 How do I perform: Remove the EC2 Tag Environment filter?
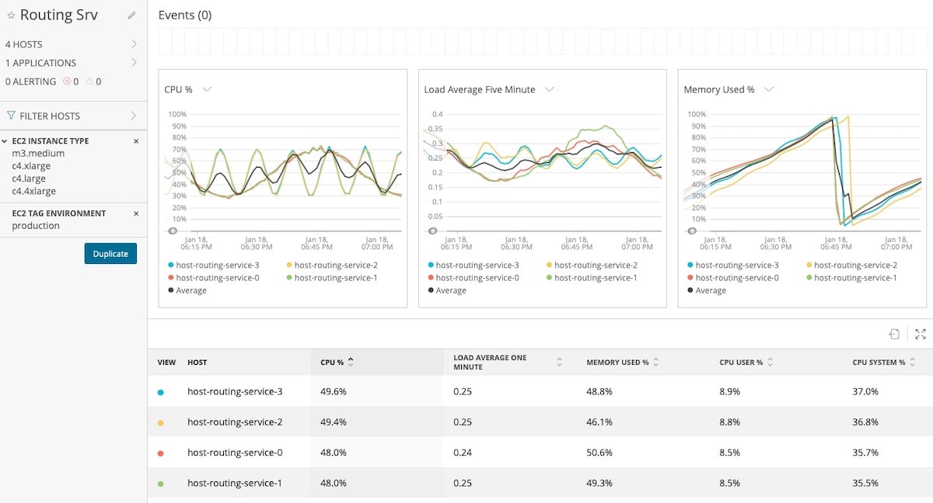pos(136,213)
